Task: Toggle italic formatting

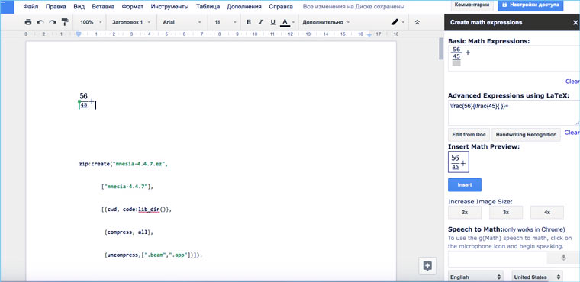Action: pyautogui.click(x=261, y=22)
